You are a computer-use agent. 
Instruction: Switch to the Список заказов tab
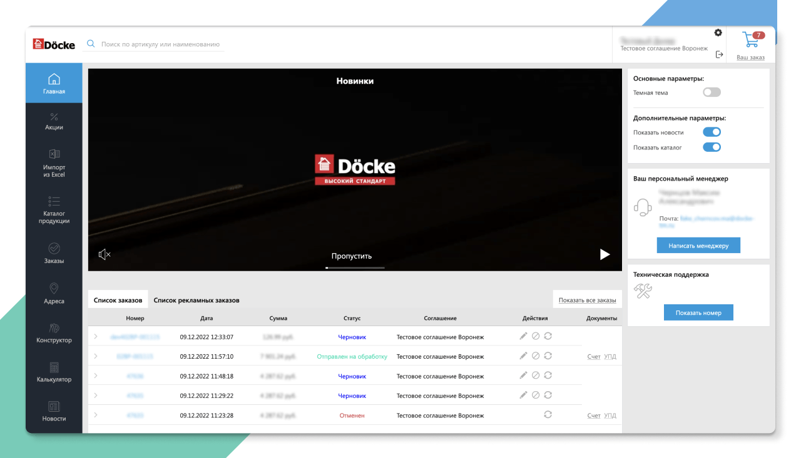118,300
